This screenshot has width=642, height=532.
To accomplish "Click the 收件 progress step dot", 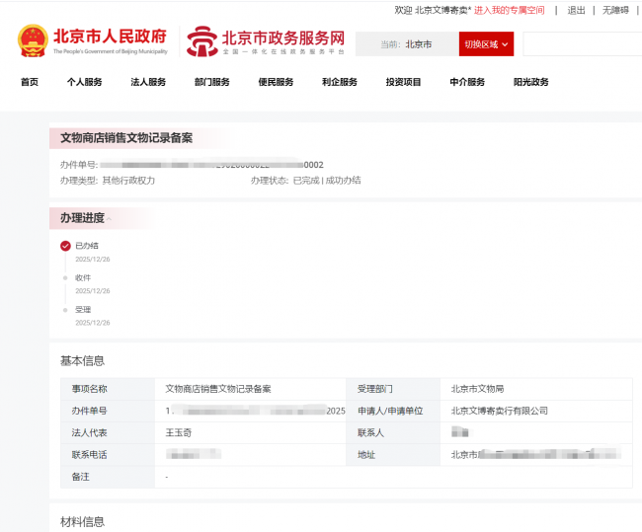I will [65, 277].
